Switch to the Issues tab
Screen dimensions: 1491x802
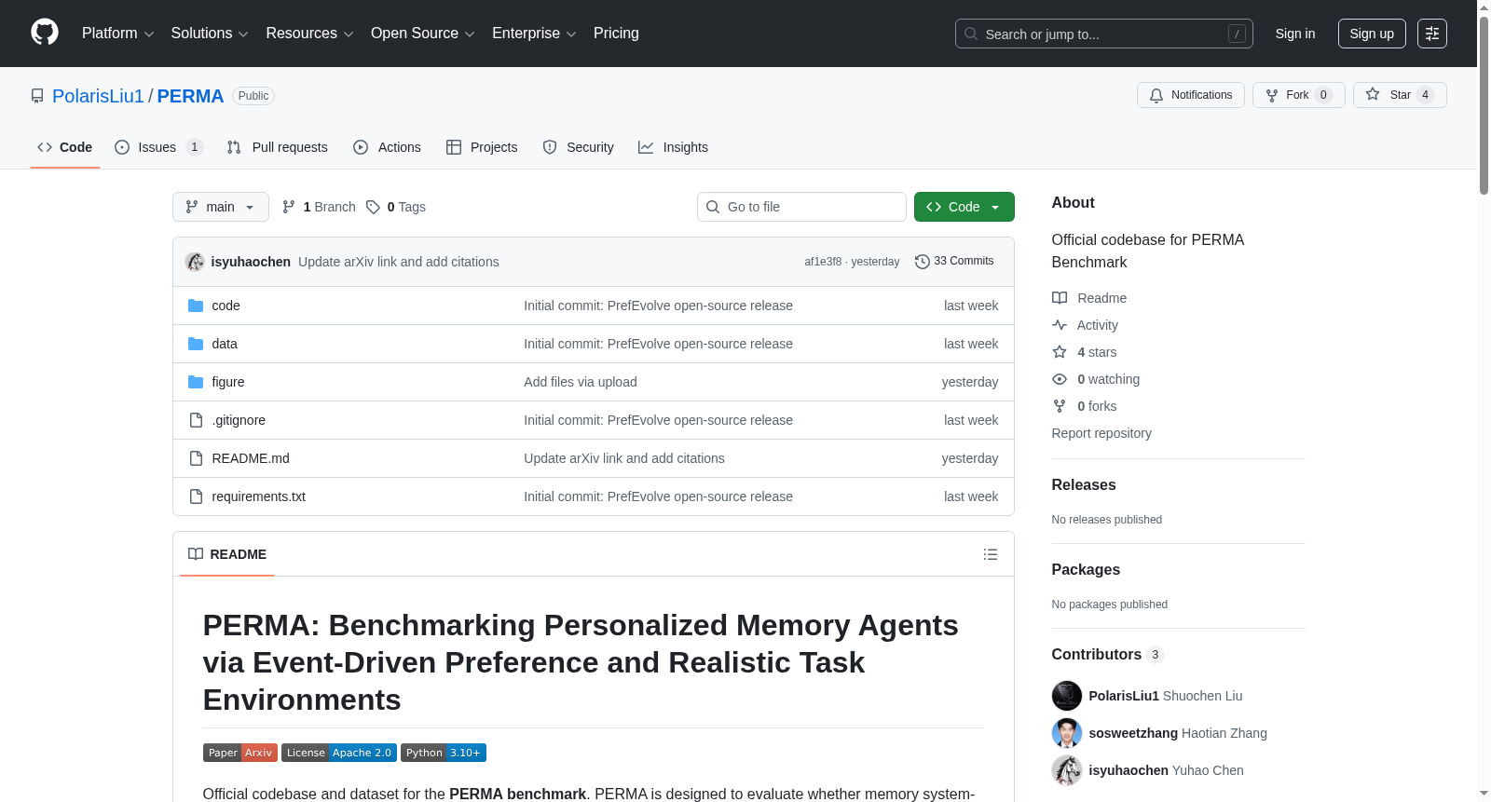tap(158, 147)
